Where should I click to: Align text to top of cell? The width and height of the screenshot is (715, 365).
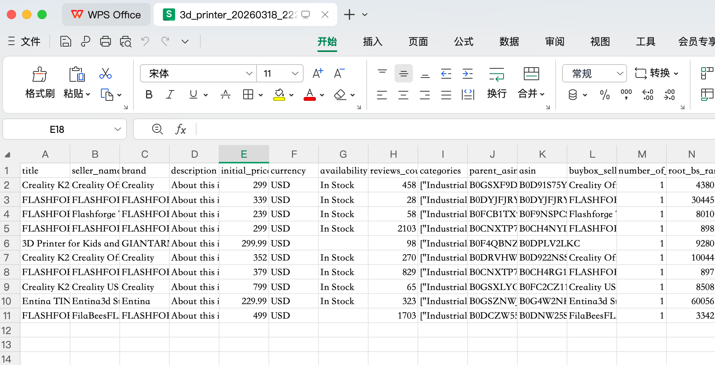click(382, 73)
